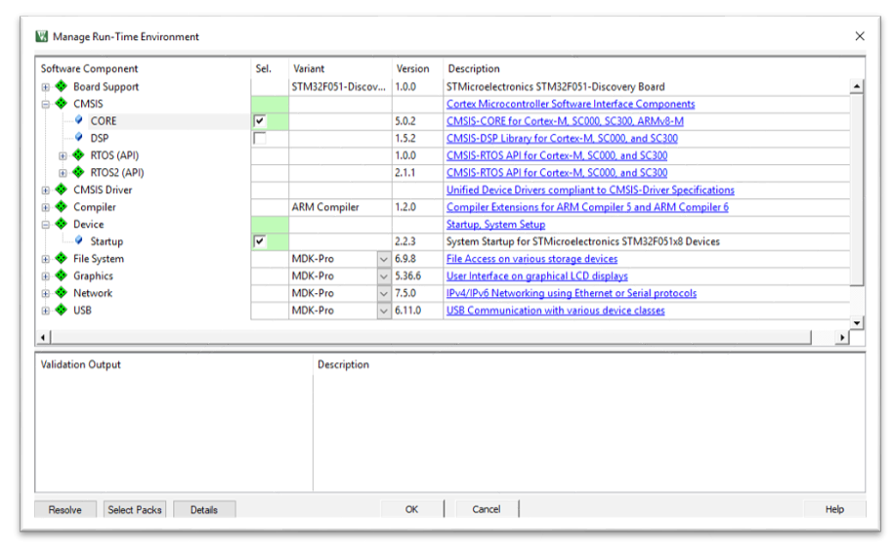Click the Cancel button
The width and height of the screenshot is (893, 547).
(487, 509)
